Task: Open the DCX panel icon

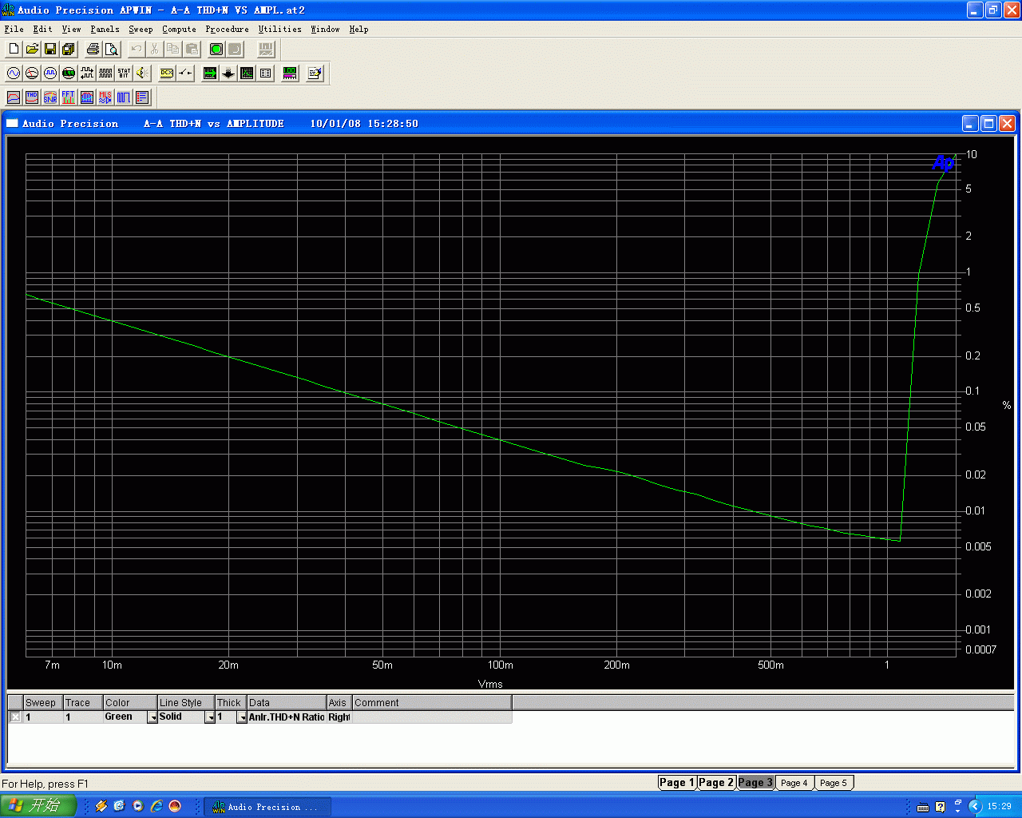Action: 167,73
